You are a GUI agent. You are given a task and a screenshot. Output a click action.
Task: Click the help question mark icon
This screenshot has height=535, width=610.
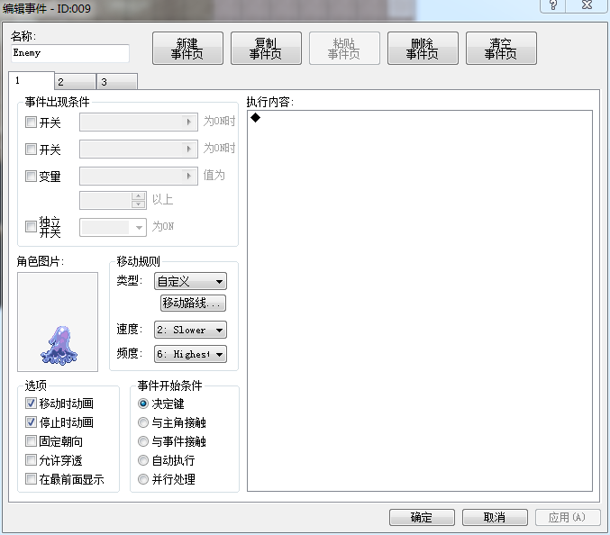[x=553, y=5]
